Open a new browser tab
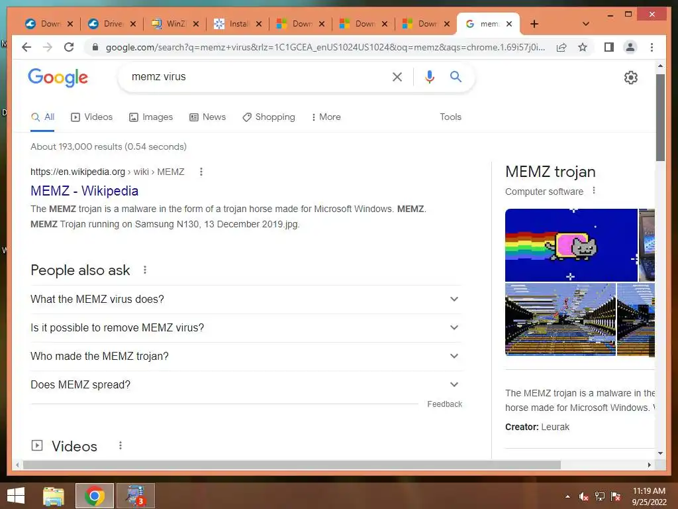 tap(534, 24)
